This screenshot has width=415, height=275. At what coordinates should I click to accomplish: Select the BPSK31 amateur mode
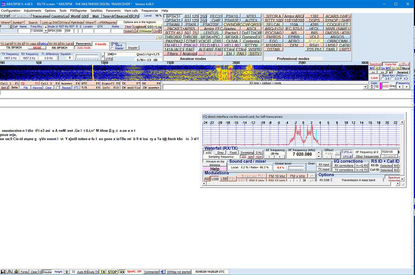(x=173, y=16)
